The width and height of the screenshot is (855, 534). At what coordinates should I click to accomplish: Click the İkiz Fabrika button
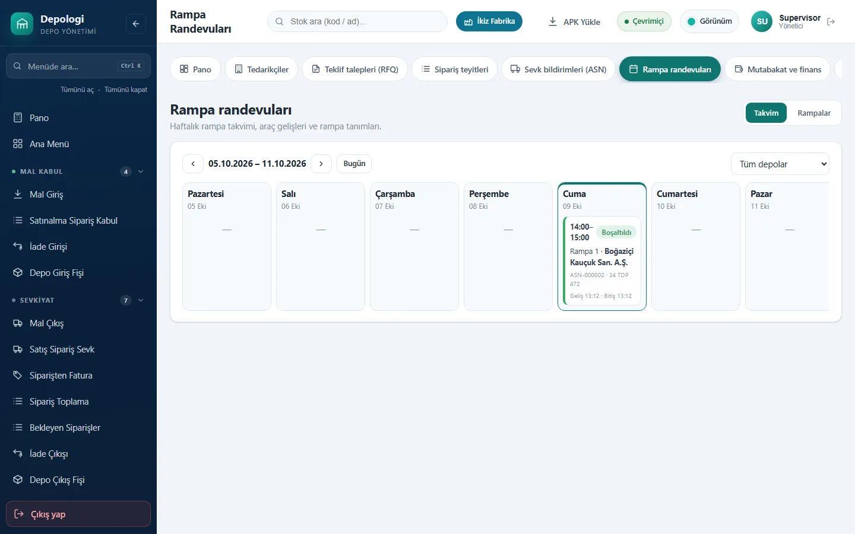[489, 21]
